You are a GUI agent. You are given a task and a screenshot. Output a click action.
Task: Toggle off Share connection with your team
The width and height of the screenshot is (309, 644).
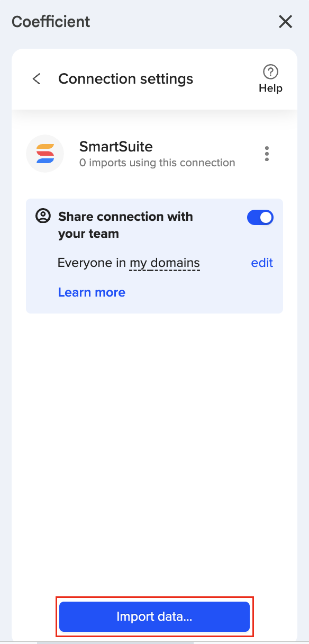[260, 218]
